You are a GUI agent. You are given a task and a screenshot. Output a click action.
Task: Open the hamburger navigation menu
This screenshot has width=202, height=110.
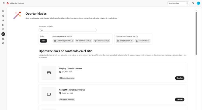(x=4, y=3)
